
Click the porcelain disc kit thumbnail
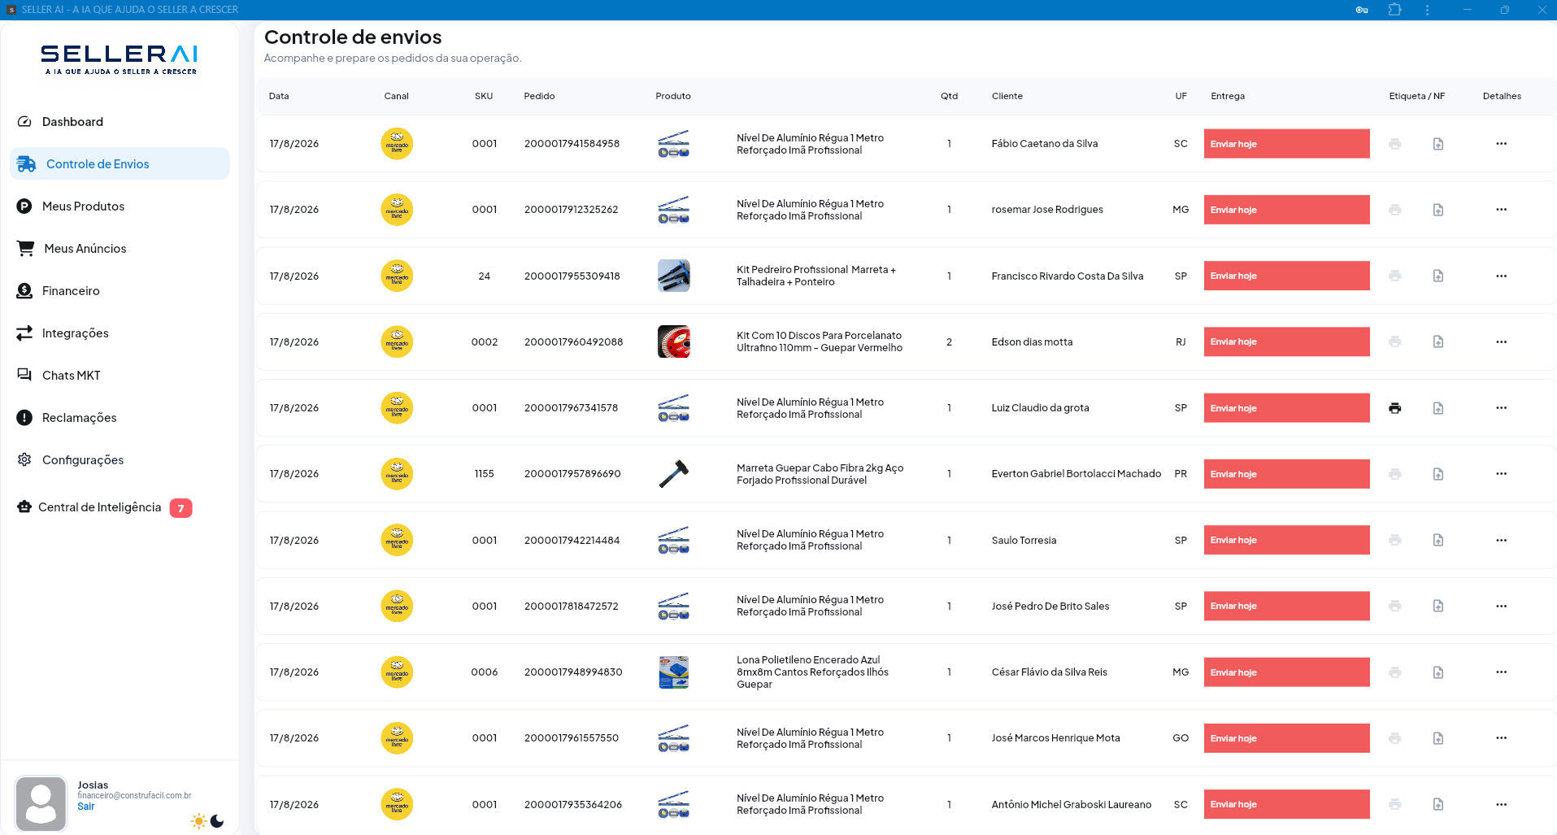[673, 341]
